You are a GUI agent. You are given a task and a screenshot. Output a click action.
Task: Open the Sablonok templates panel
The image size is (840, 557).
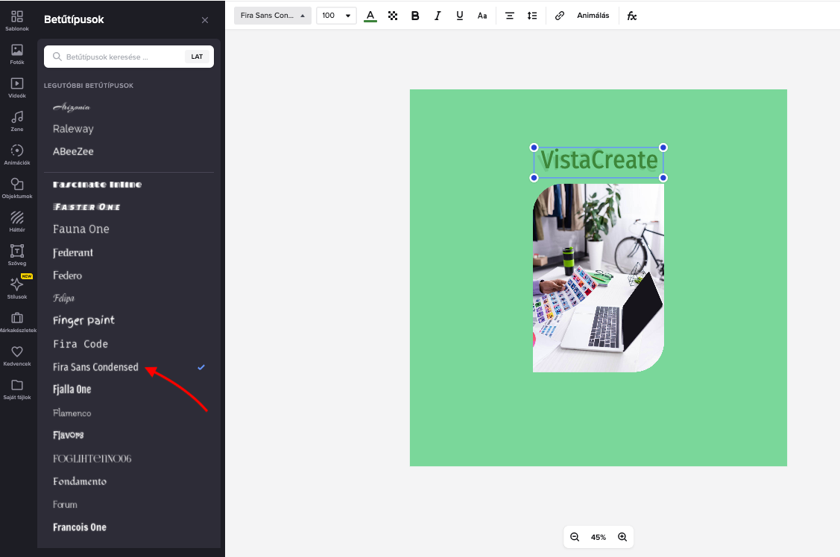17,21
